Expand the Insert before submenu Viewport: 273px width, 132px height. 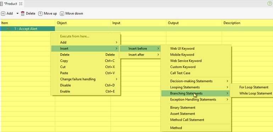click(x=140, y=48)
